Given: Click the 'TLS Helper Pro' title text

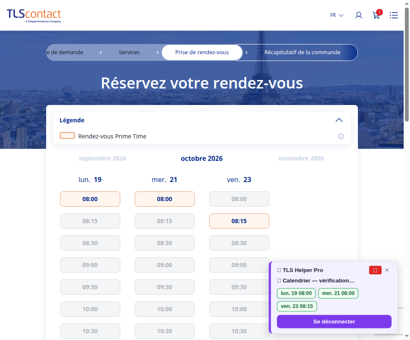Looking at the screenshot, I should coord(303,270).
